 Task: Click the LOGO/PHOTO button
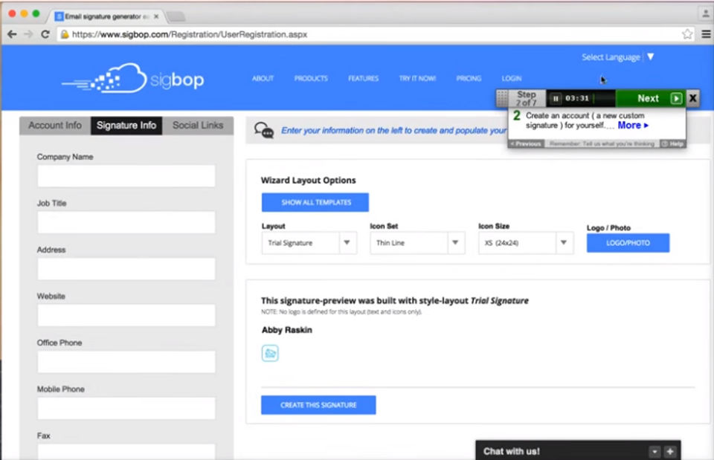628,243
